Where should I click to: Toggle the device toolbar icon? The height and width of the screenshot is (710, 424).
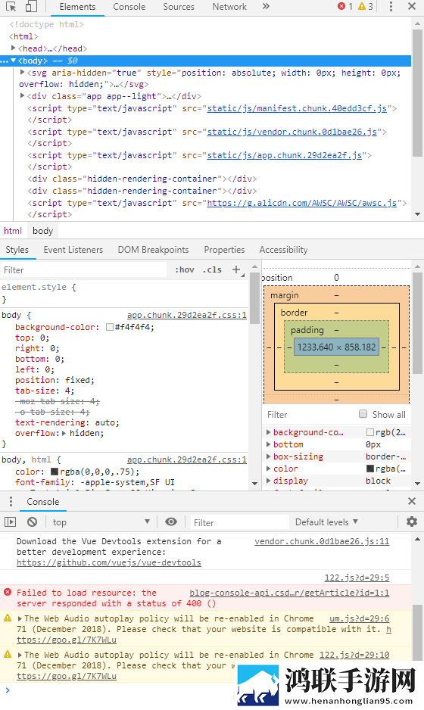pyautogui.click(x=31, y=7)
